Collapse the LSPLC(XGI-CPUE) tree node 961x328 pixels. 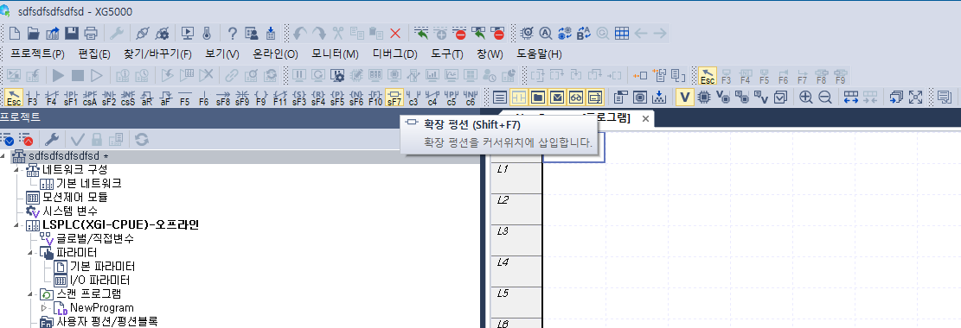[16, 225]
